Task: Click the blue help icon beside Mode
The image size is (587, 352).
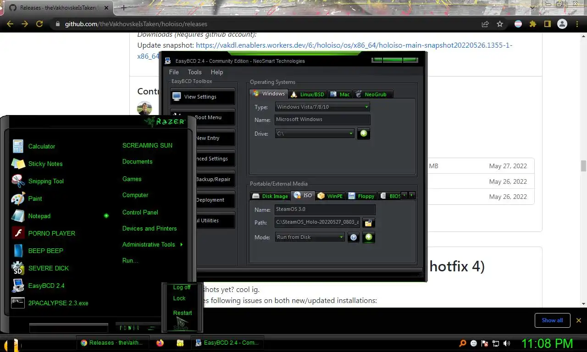Action: point(353,237)
